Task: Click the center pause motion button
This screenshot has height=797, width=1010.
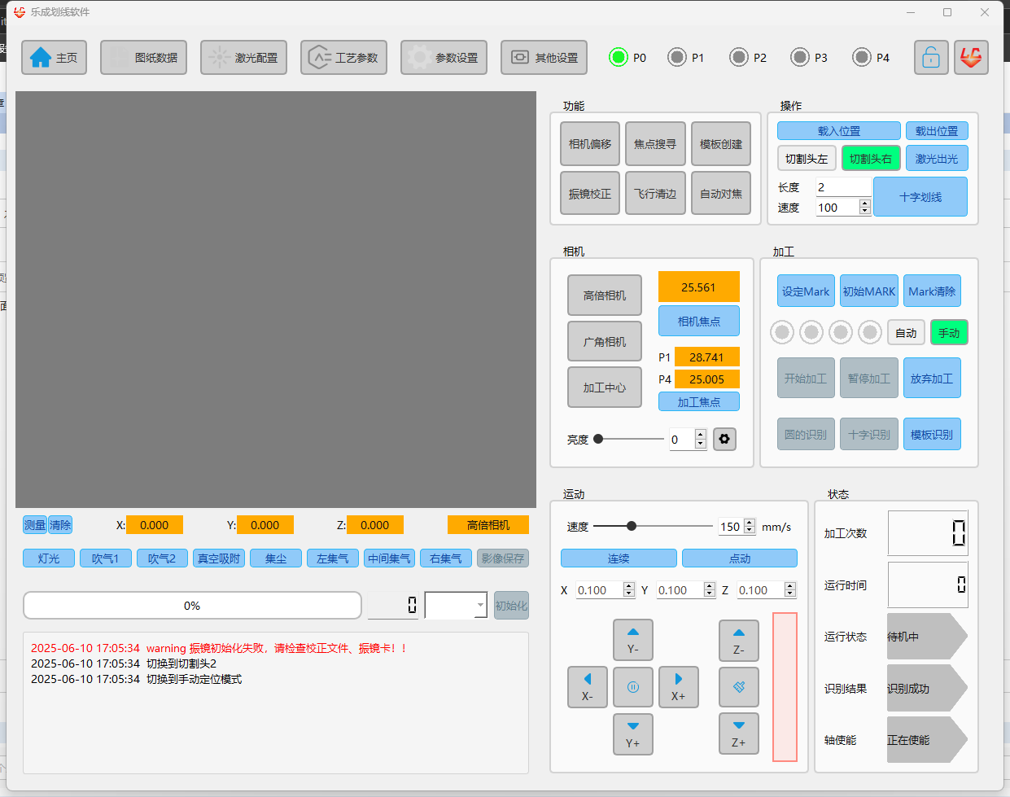Action: click(x=632, y=687)
